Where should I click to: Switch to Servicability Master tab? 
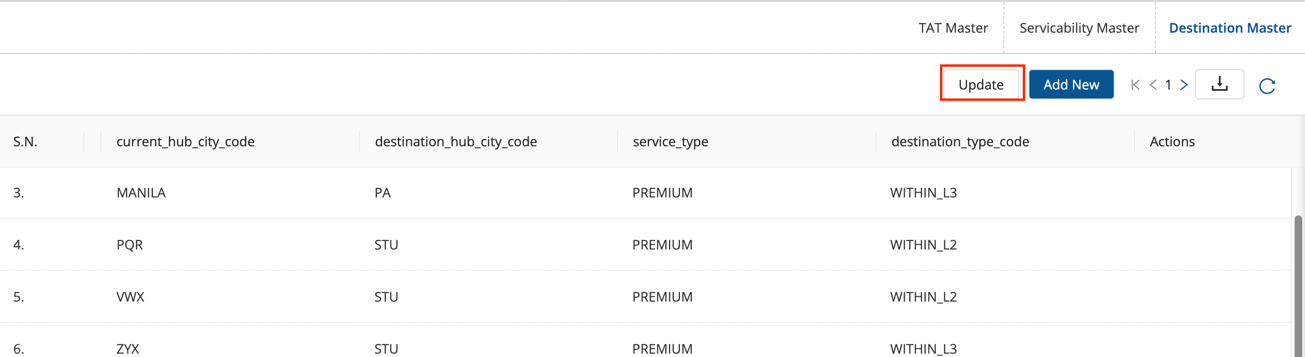pyautogui.click(x=1079, y=28)
